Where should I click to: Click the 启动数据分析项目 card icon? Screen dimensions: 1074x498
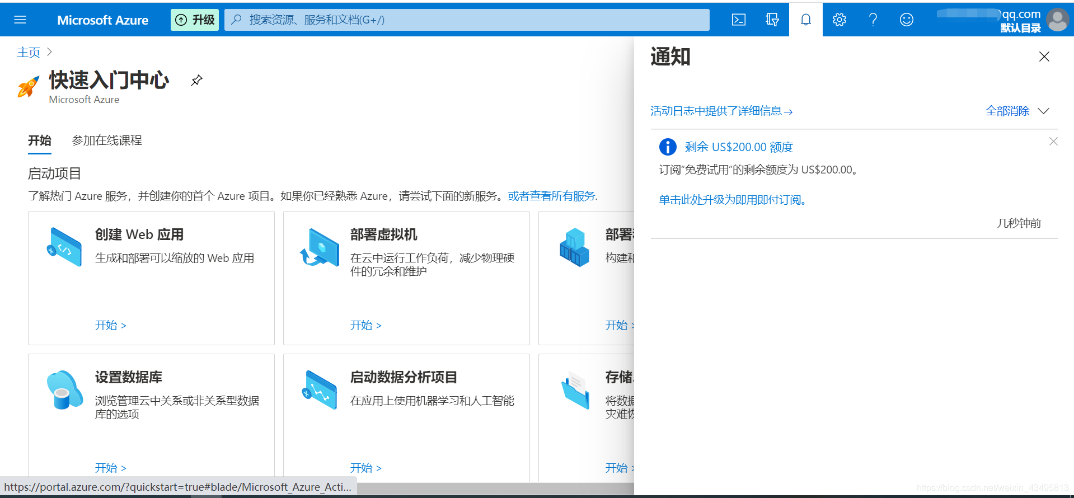[320, 389]
